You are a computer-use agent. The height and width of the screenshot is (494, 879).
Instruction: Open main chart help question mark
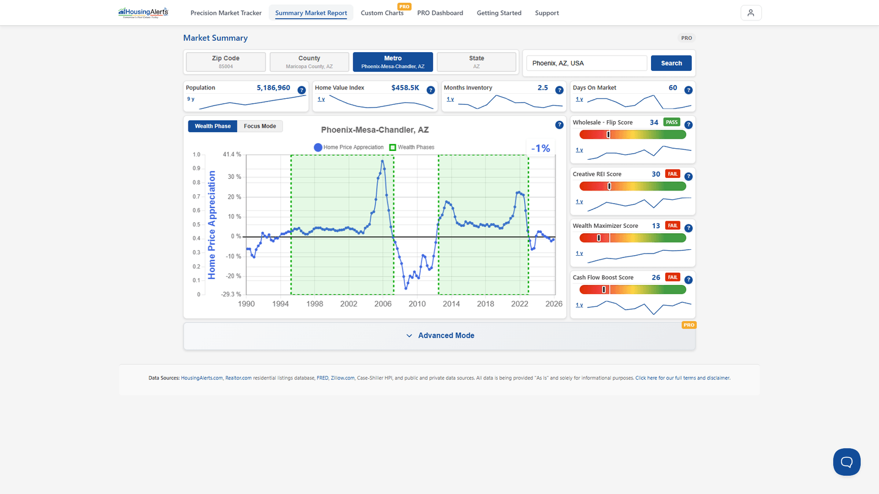559,125
